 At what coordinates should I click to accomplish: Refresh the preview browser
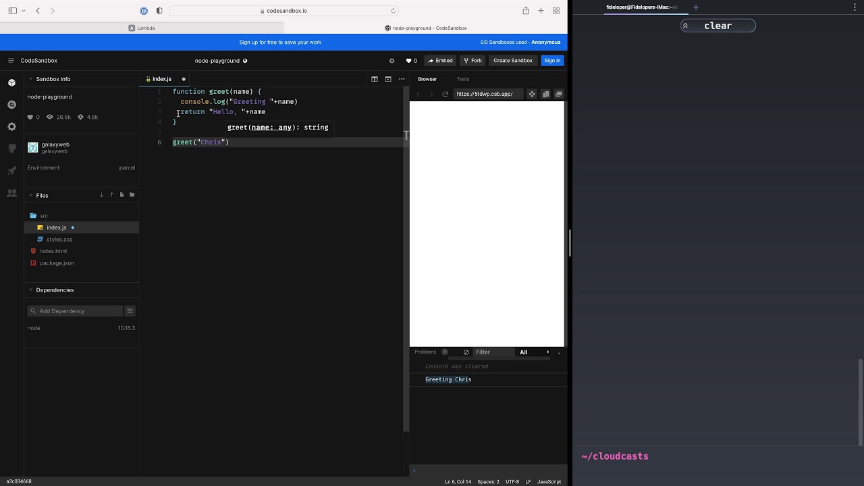point(446,94)
